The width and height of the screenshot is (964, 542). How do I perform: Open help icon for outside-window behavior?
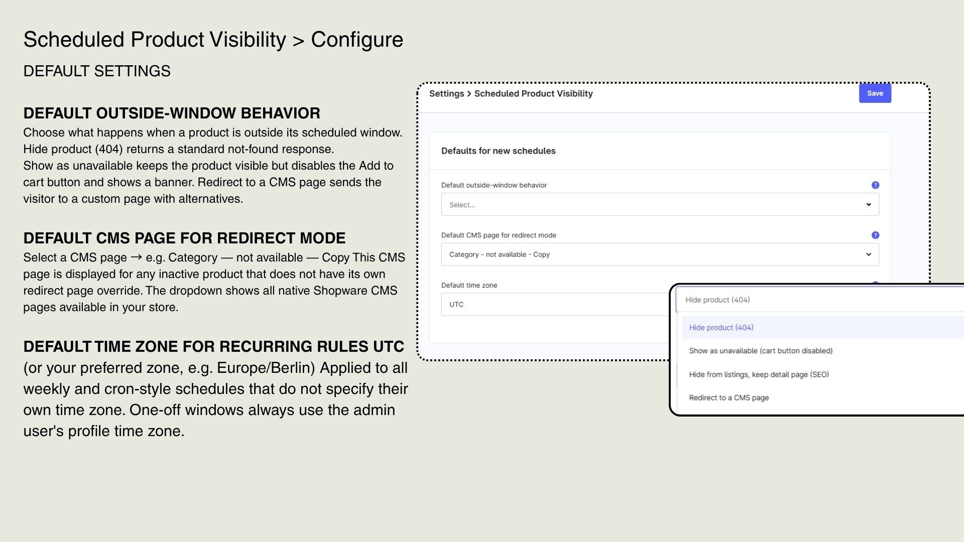pyautogui.click(x=875, y=185)
